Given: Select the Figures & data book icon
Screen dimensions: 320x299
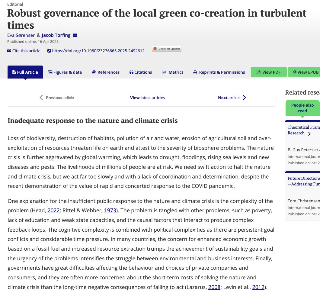Looking at the screenshot, I should [50, 72].
